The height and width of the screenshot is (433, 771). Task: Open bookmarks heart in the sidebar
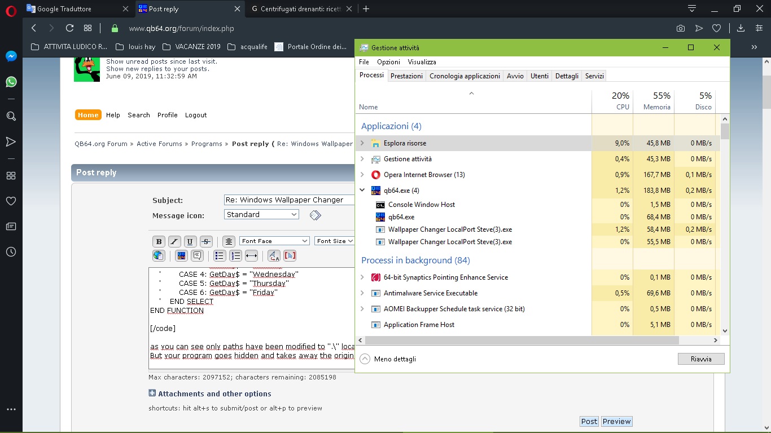[11, 201]
